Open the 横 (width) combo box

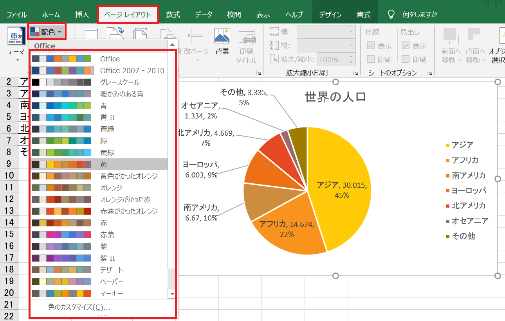click(x=326, y=32)
